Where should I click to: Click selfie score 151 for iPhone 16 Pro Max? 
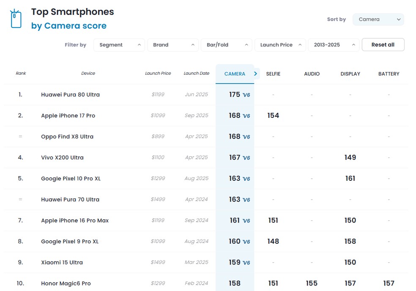[x=273, y=220]
